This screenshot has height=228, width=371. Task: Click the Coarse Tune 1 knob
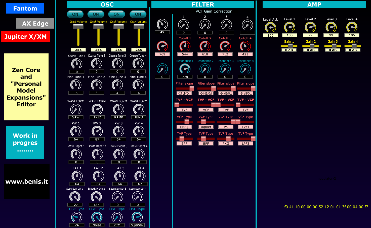pyautogui.click(x=77, y=64)
